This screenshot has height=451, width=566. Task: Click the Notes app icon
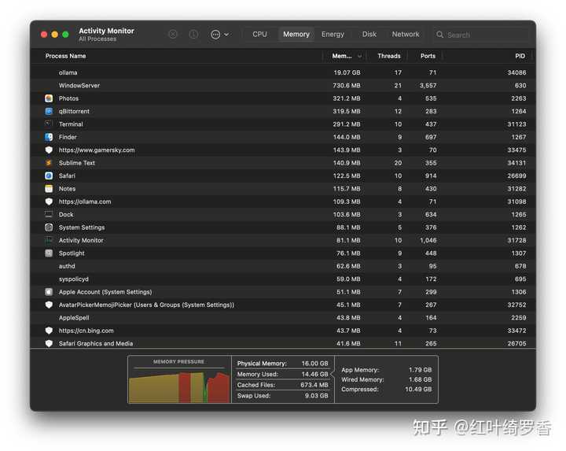49,189
